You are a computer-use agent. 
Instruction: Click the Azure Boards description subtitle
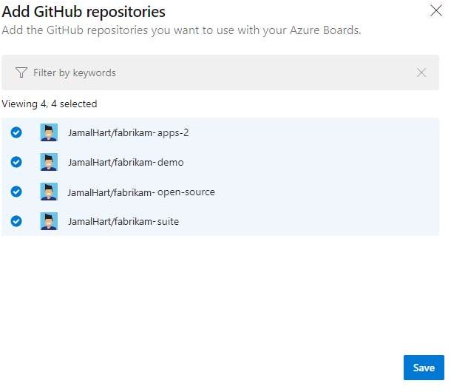(x=181, y=31)
